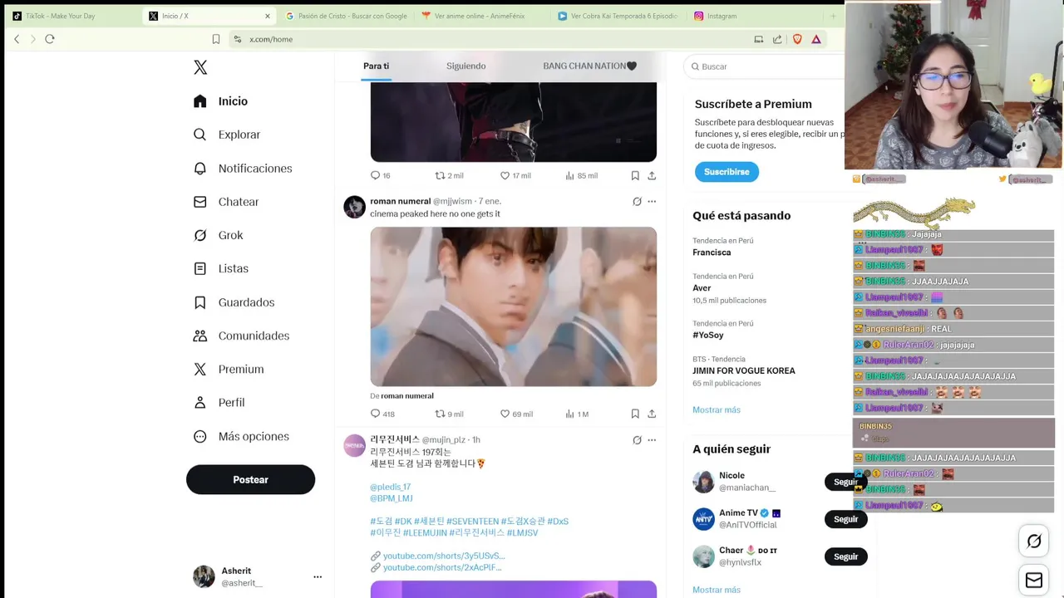Follow Chaer with Seguir button
This screenshot has width=1064, height=598.
click(845, 556)
